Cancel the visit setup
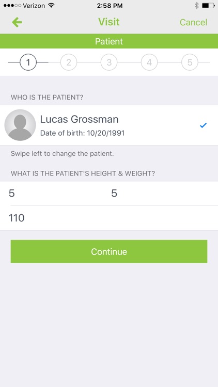The width and height of the screenshot is (218, 387). coord(193,22)
